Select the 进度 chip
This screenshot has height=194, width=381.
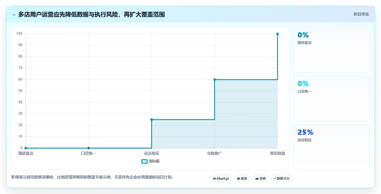click(261, 178)
